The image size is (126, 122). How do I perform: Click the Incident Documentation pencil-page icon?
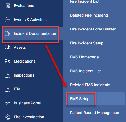8,33
